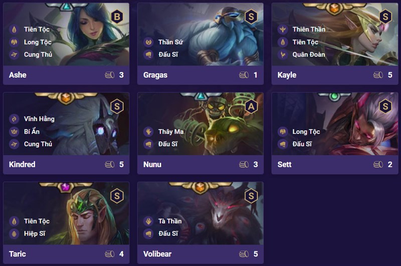Click the Tiên Tộc trait label on Taric's card
Image resolution: width=401 pixels, height=266 pixels.
[37, 221]
